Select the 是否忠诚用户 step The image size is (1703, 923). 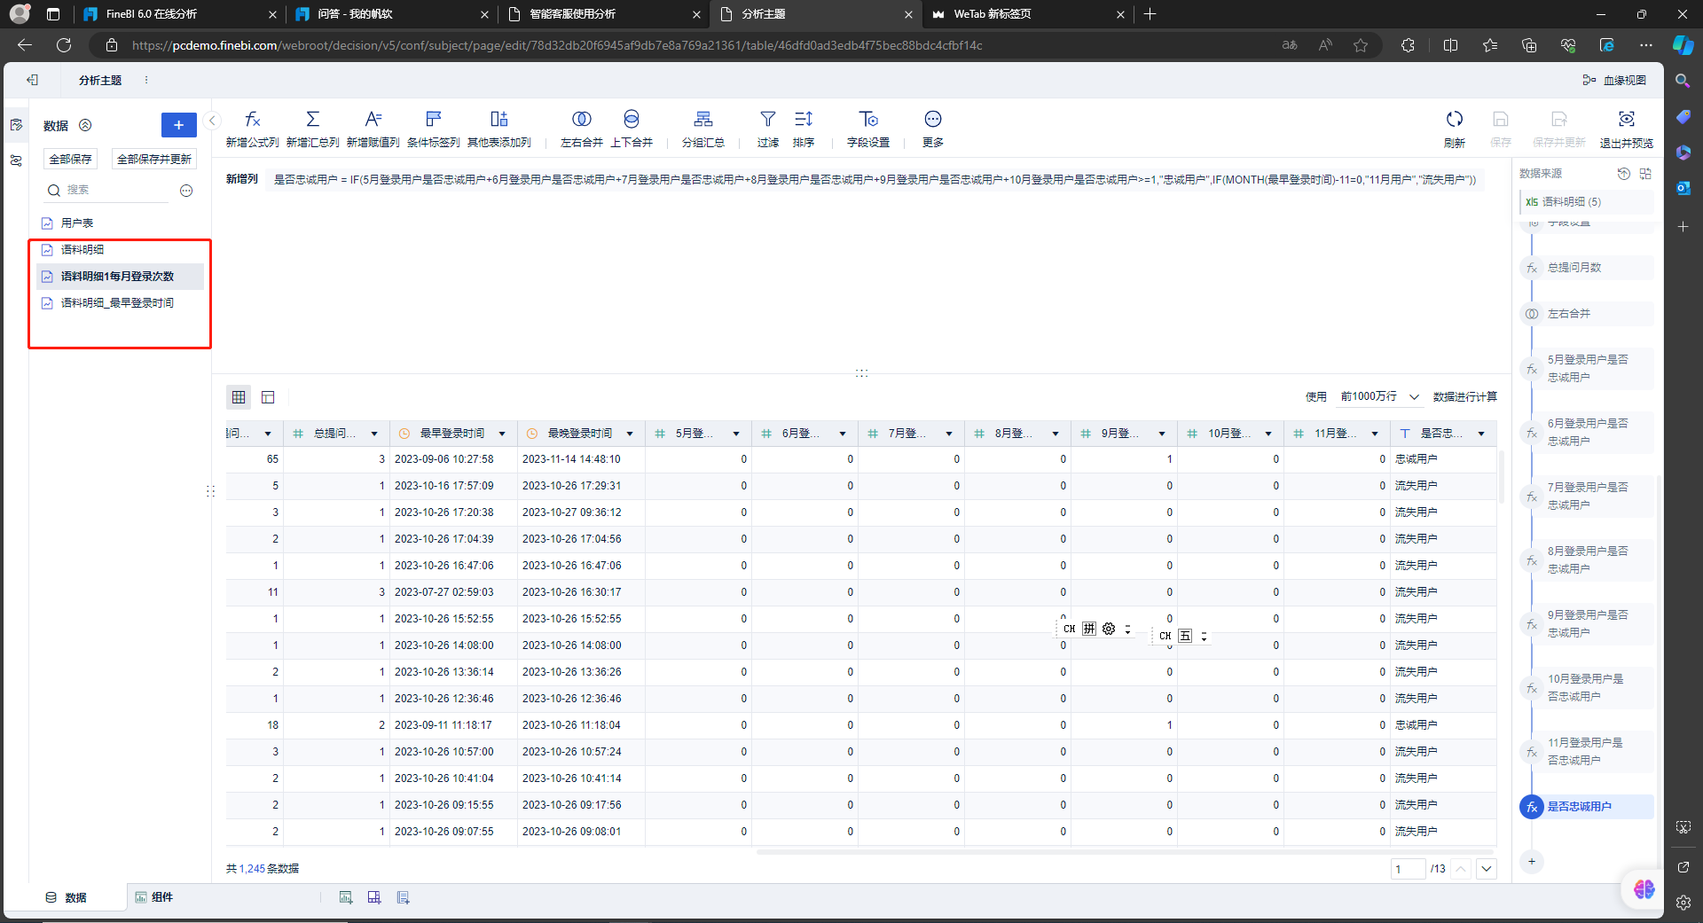point(1588,807)
